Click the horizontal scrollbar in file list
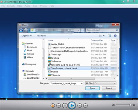The image size is (138, 110). [71, 78]
